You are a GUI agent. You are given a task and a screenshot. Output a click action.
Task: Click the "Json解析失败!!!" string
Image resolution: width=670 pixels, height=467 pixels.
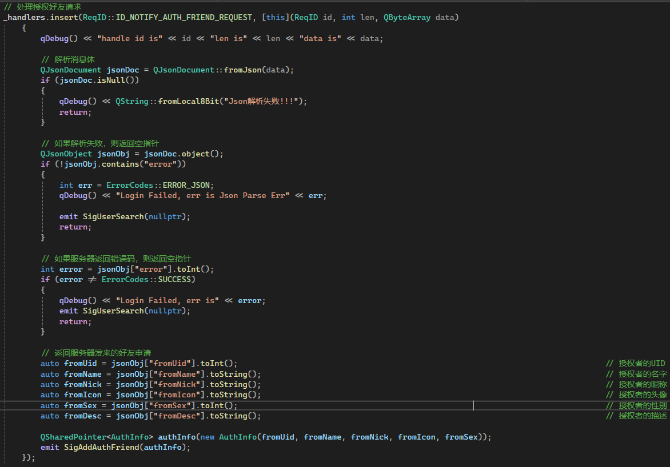[x=261, y=101]
